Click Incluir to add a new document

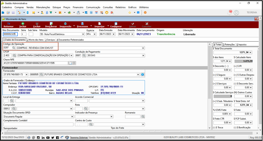(x=23, y=25)
